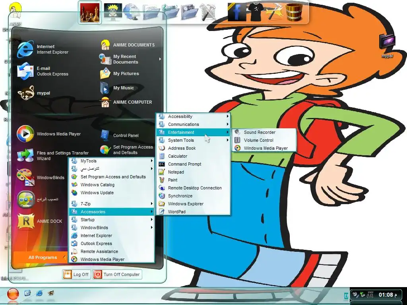
Task: Open Windows Catalog in All Programs
Action: 112,185
